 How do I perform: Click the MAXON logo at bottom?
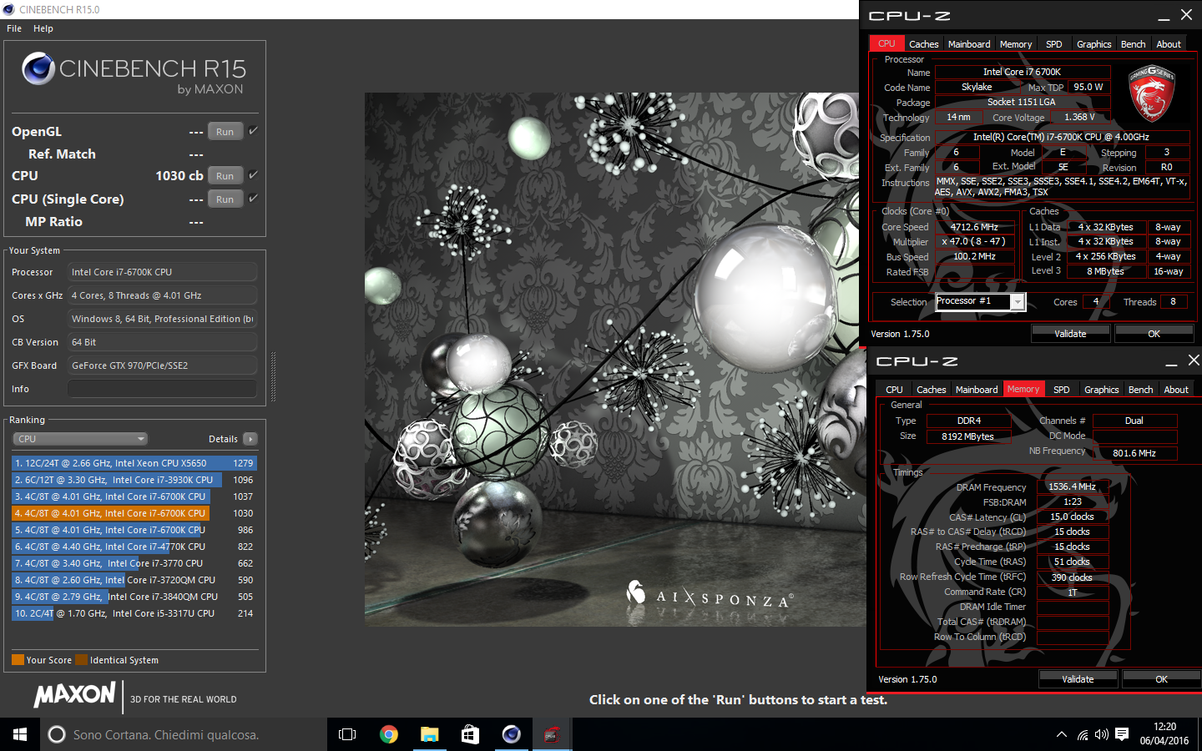(74, 695)
